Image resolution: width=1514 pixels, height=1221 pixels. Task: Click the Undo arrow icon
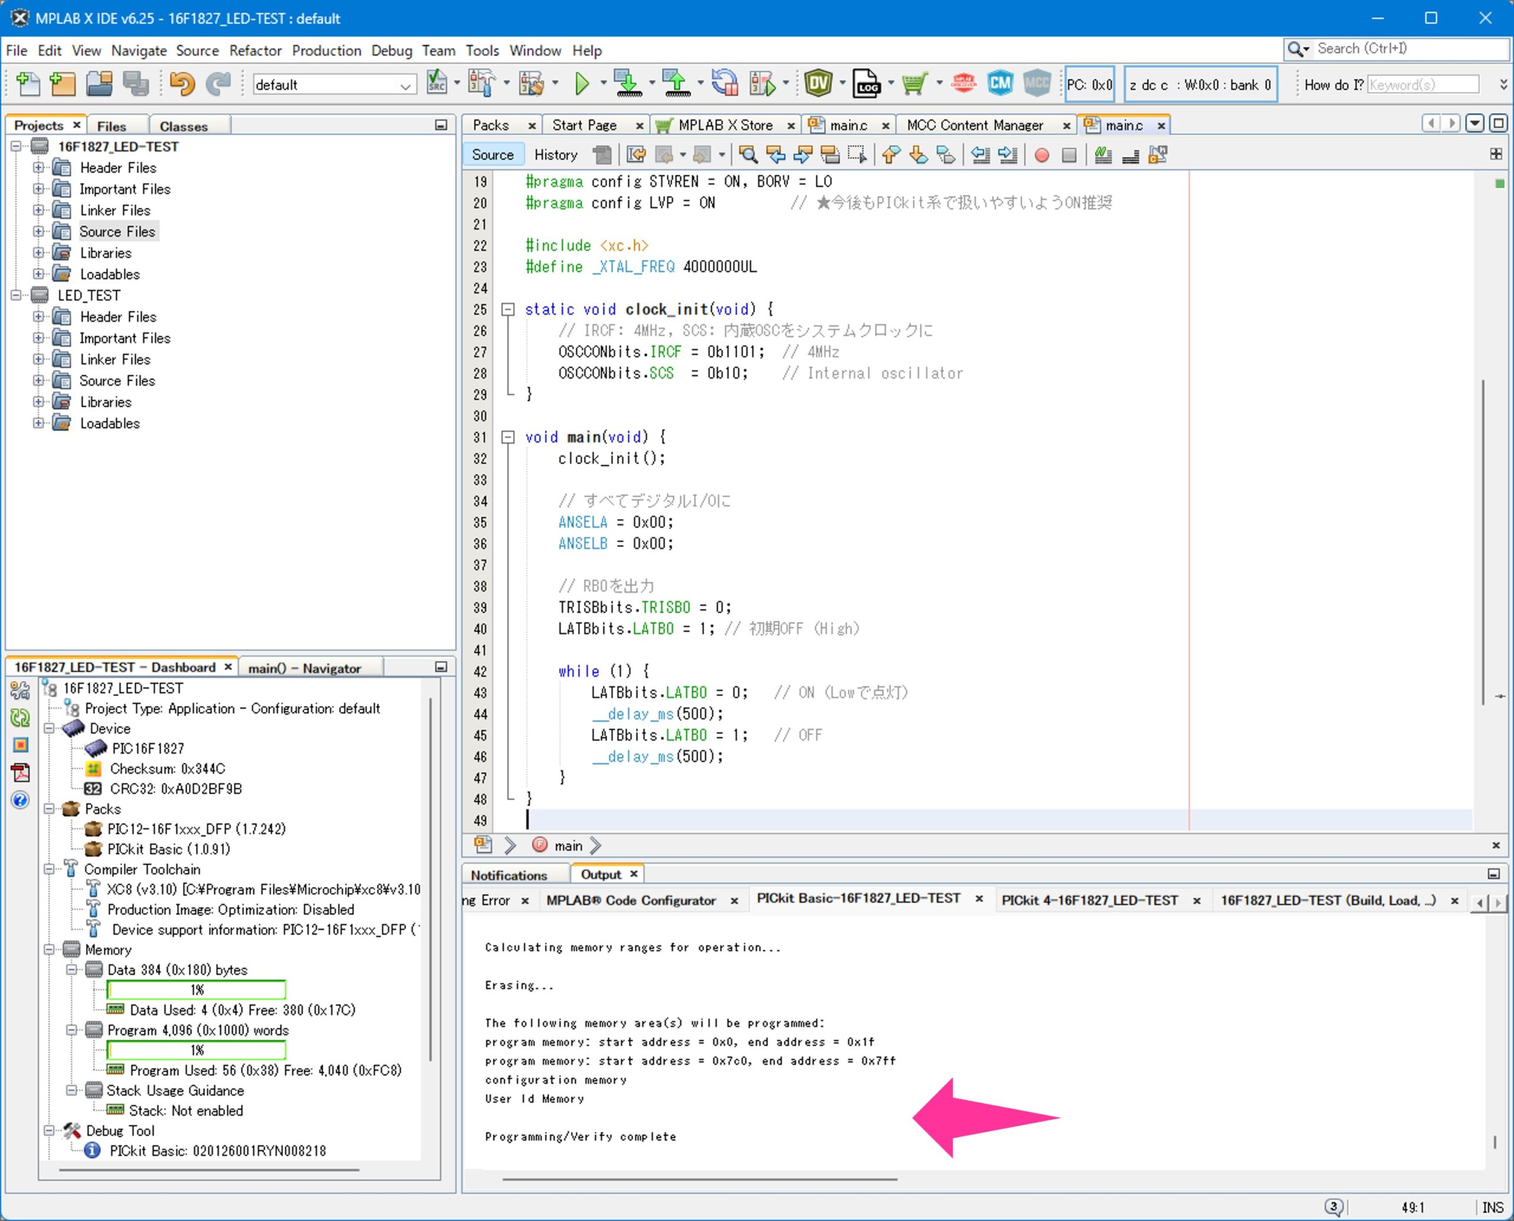(x=182, y=85)
